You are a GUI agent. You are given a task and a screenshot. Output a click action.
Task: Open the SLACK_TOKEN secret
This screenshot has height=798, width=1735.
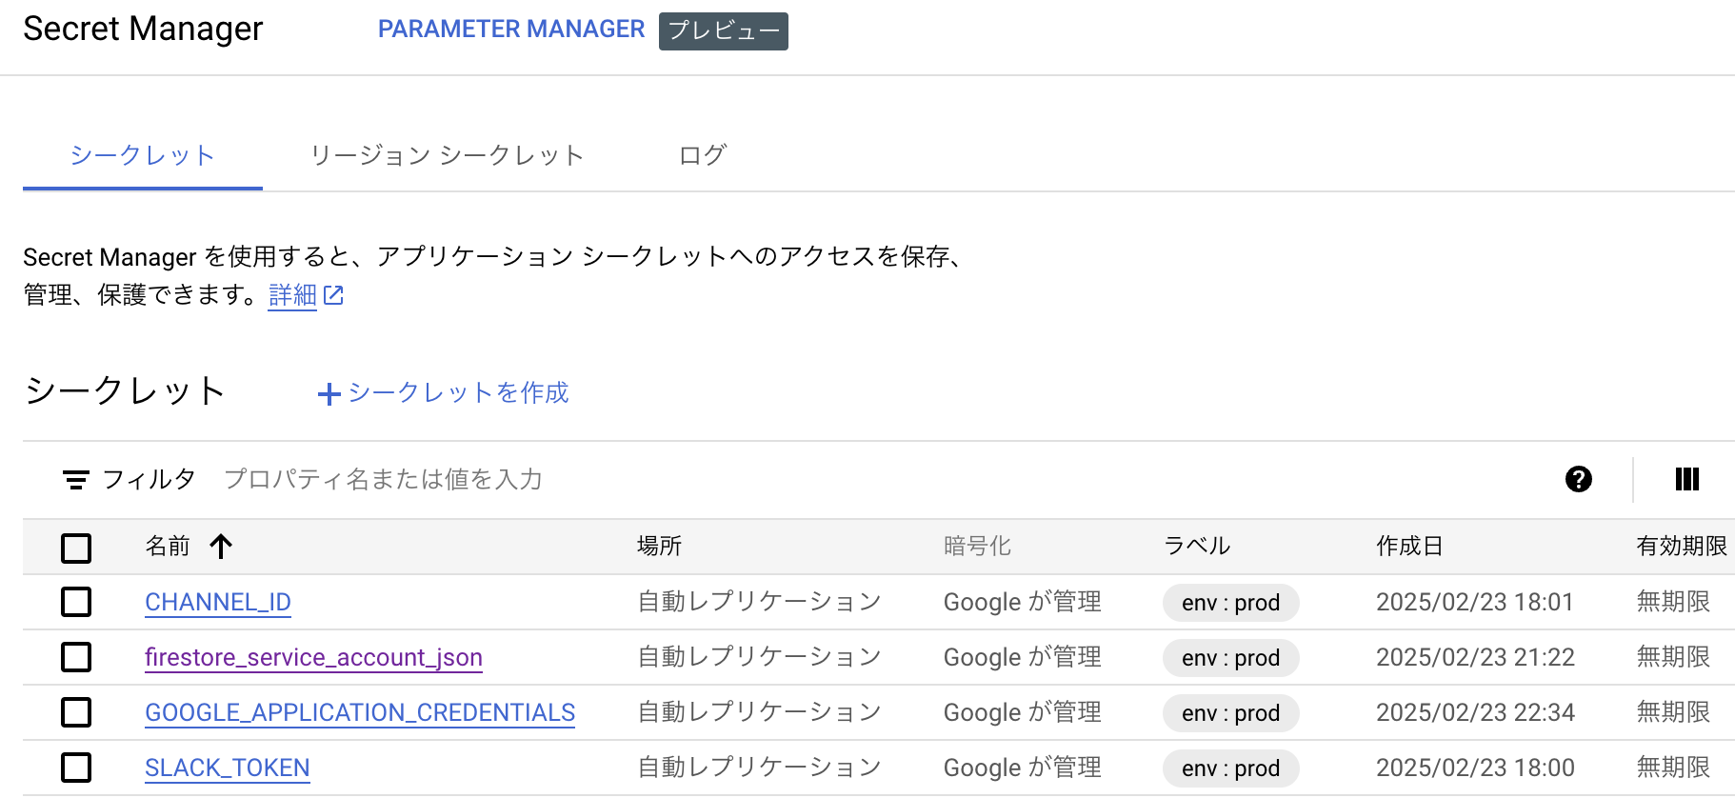(x=227, y=768)
